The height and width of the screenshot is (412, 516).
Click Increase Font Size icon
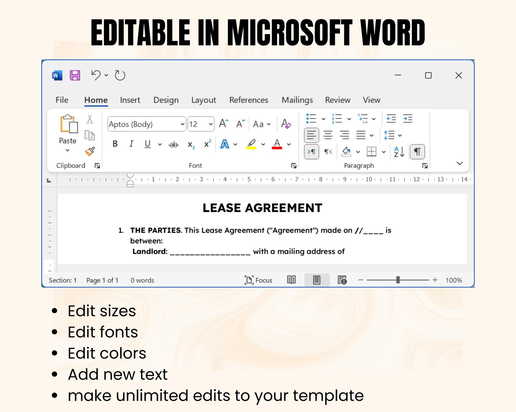tap(224, 124)
